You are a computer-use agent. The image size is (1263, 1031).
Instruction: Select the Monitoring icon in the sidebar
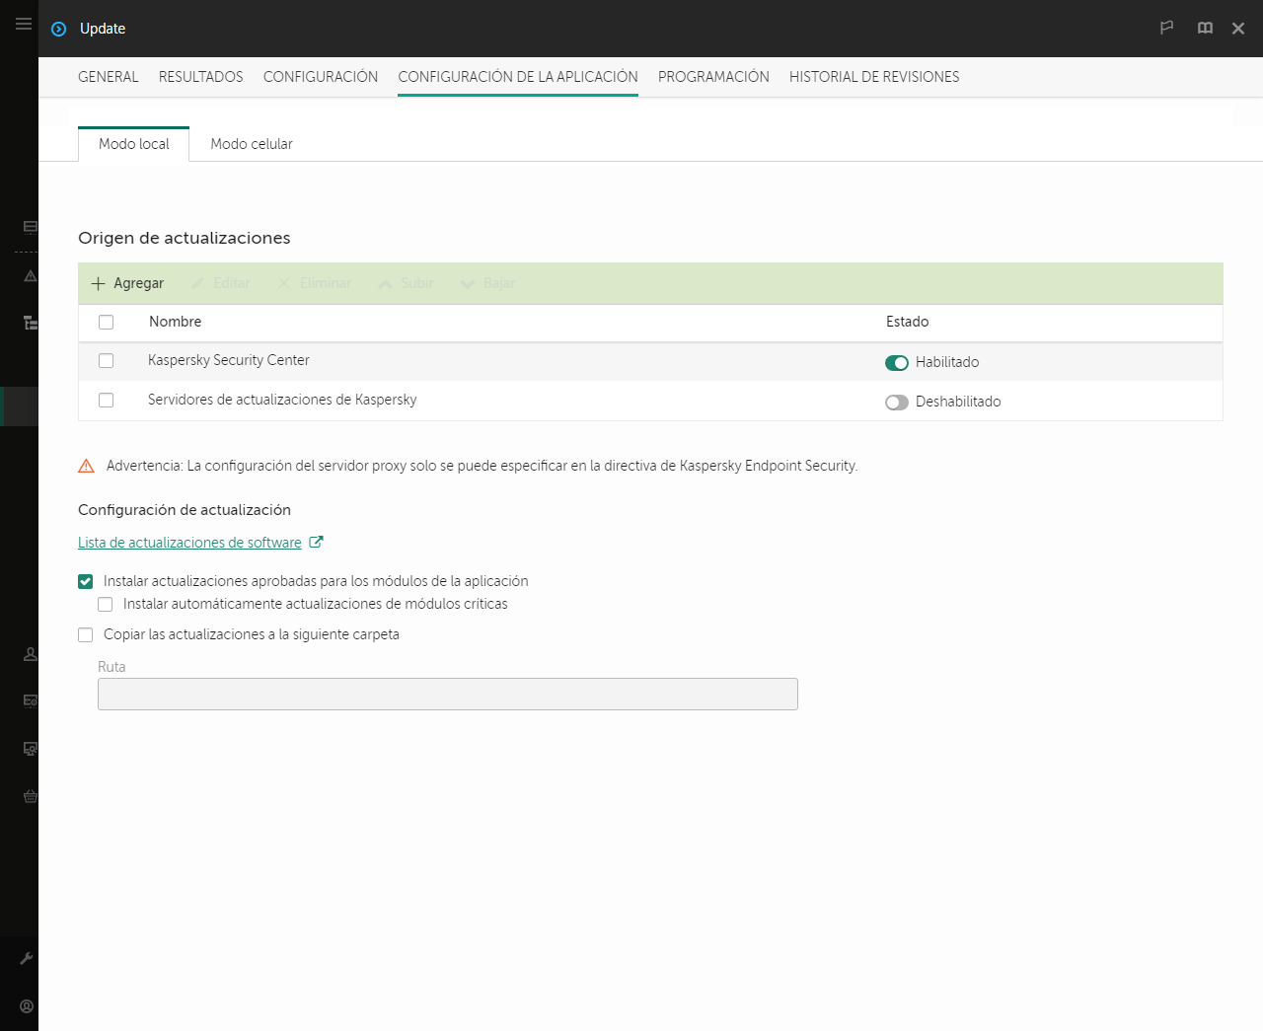tap(29, 226)
